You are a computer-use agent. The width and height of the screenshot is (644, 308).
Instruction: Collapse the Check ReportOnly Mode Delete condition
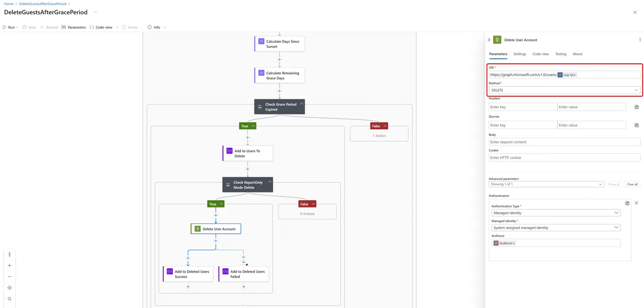point(270,182)
